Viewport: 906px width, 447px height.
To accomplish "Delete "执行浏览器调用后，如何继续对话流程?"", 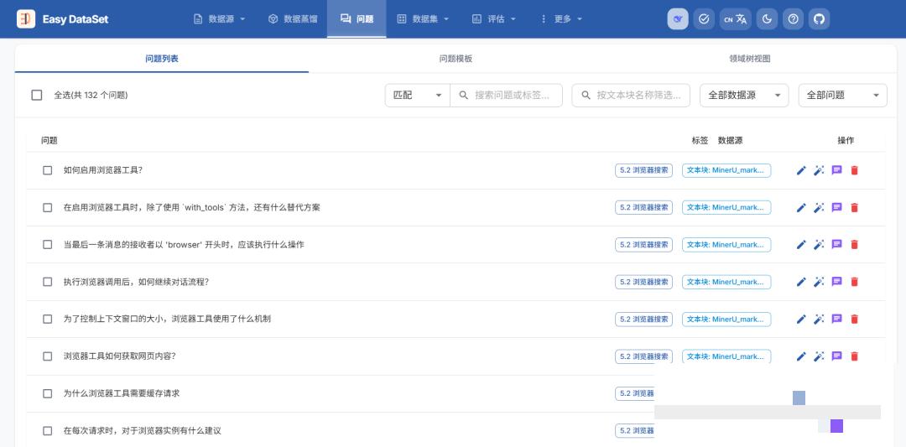I will click(x=855, y=282).
